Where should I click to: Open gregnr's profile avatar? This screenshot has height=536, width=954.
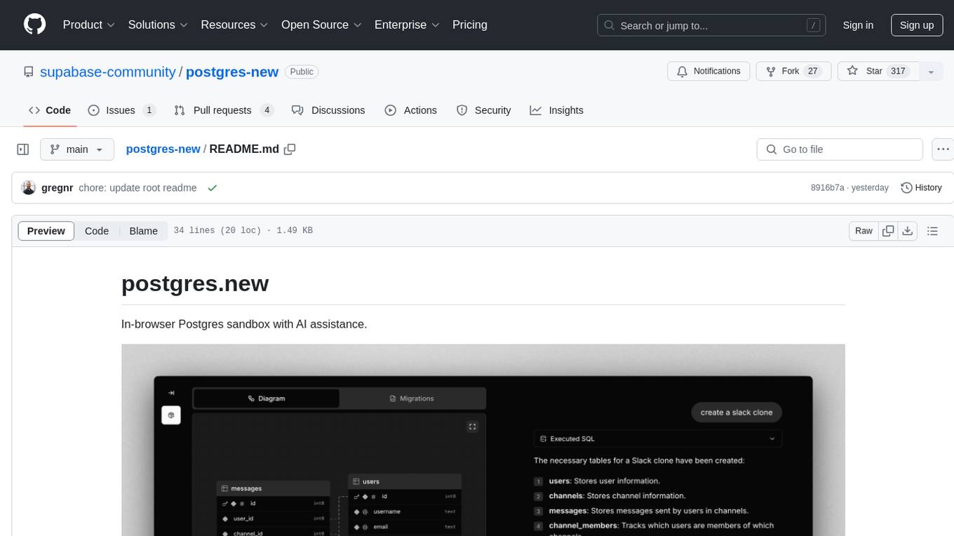pyautogui.click(x=29, y=188)
